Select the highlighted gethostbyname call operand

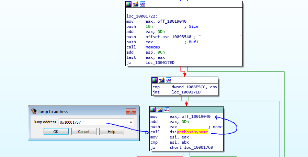(x=192, y=132)
